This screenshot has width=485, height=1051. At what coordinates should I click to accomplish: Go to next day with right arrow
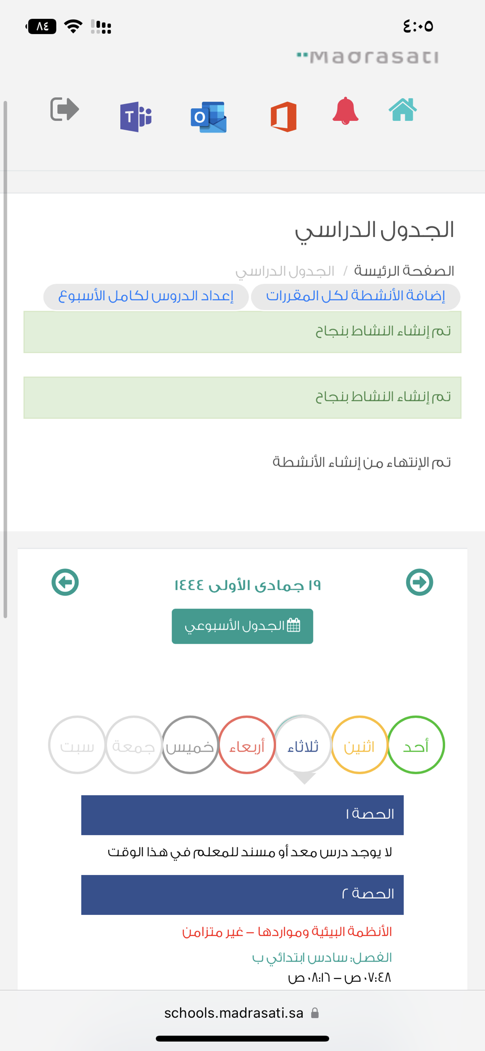pyautogui.click(x=419, y=582)
